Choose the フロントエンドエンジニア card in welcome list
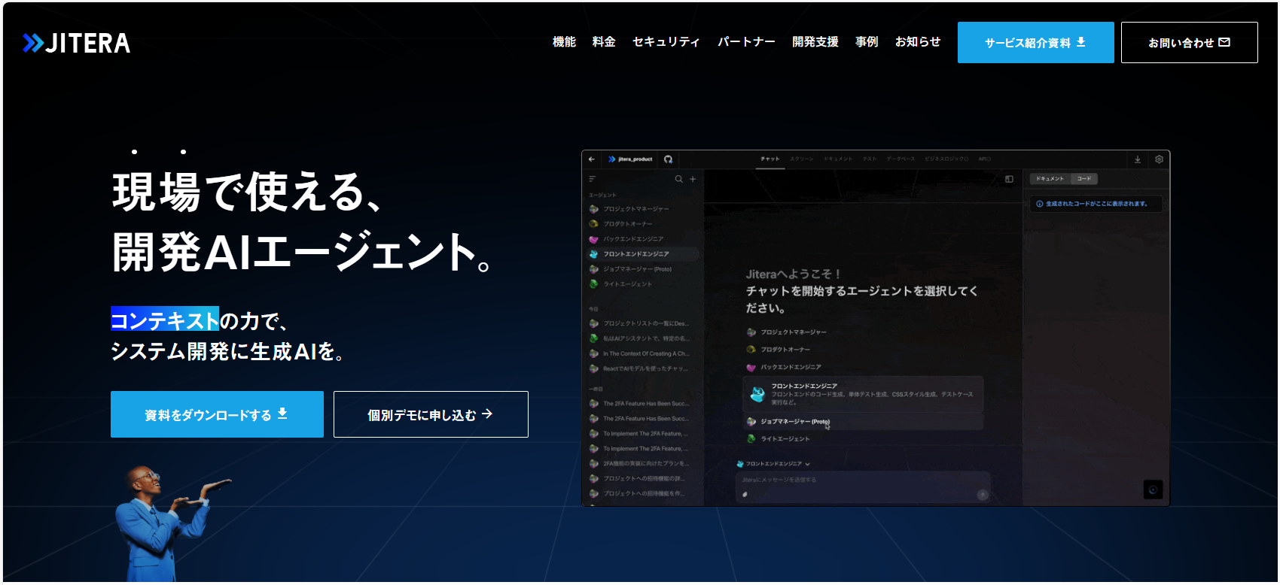The width and height of the screenshot is (1280, 585). (x=863, y=394)
